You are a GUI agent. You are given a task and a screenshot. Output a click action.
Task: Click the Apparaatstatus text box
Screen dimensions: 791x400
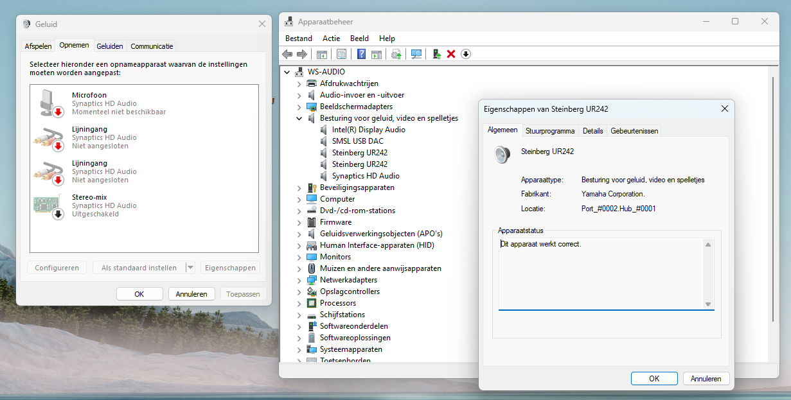[x=601, y=274]
